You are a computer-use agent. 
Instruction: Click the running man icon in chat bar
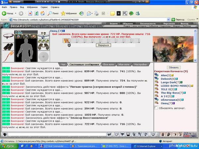coord(134,134)
